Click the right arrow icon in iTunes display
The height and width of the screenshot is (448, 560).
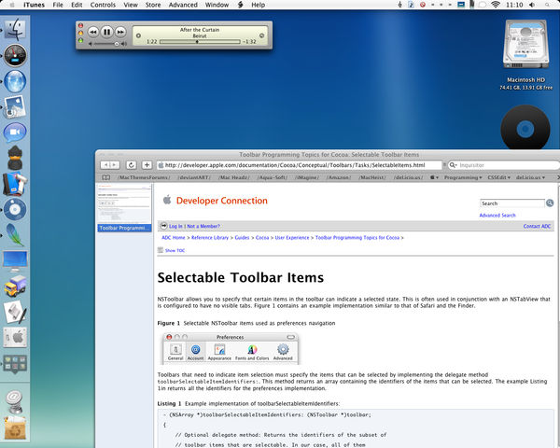click(261, 35)
